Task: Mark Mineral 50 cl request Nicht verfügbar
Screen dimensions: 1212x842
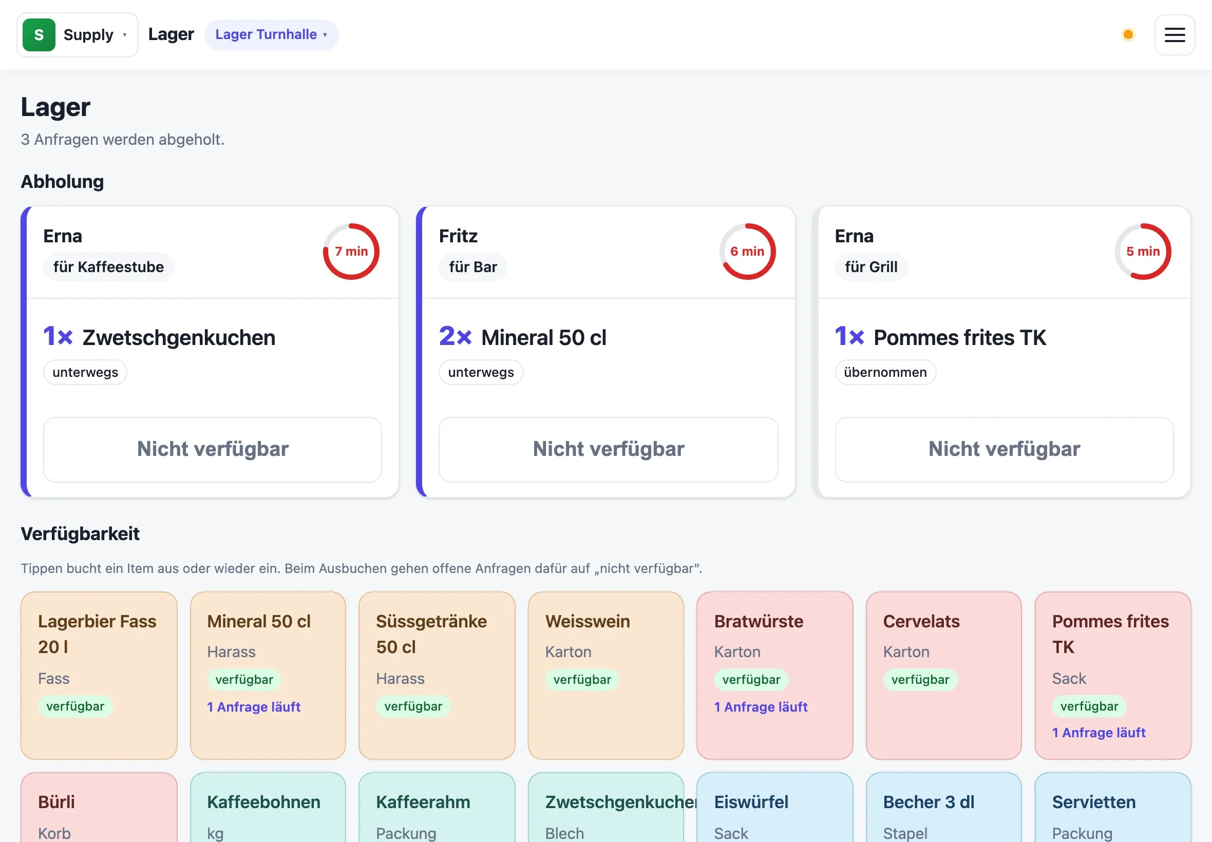Action: (x=609, y=449)
